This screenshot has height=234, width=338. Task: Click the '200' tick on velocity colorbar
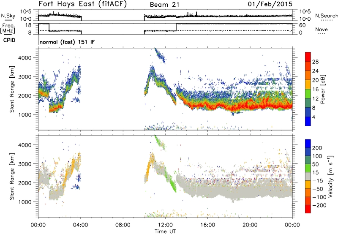click(x=317, y=148)
